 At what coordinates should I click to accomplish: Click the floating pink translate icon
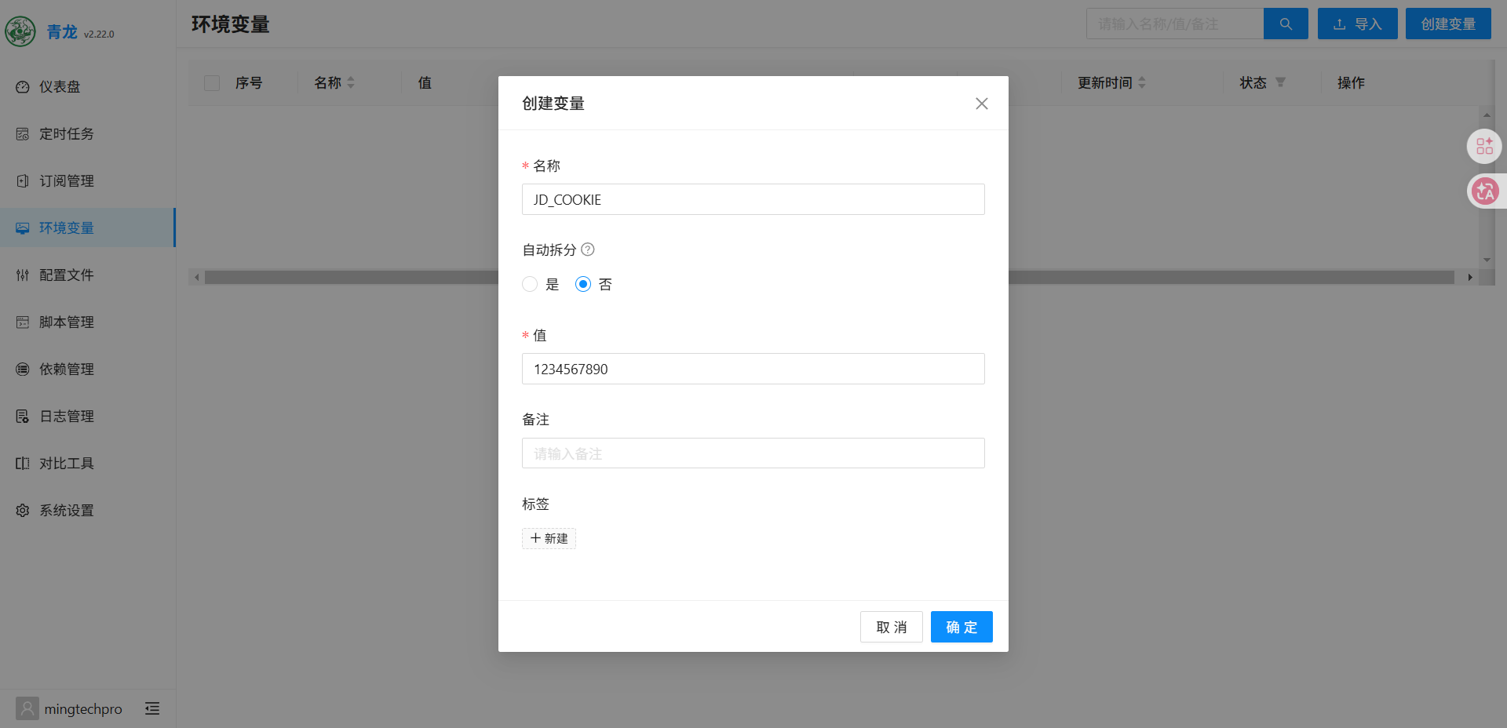(x=1484, y=191)
